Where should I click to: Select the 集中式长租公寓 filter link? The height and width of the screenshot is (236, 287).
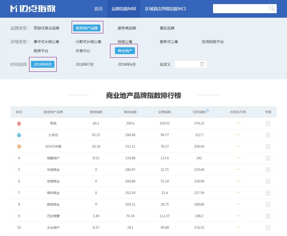46,42
